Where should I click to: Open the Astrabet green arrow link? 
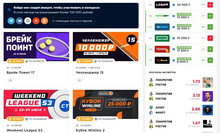click(210, 16)
